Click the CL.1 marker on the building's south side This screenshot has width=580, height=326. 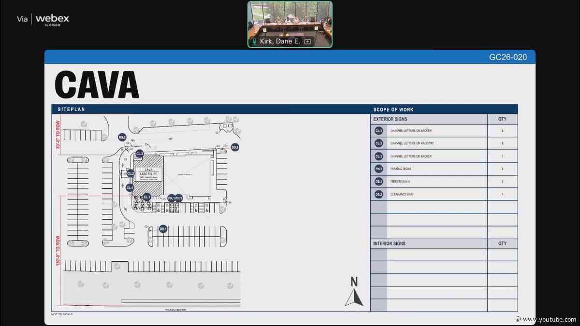click(x=146, y=197)
